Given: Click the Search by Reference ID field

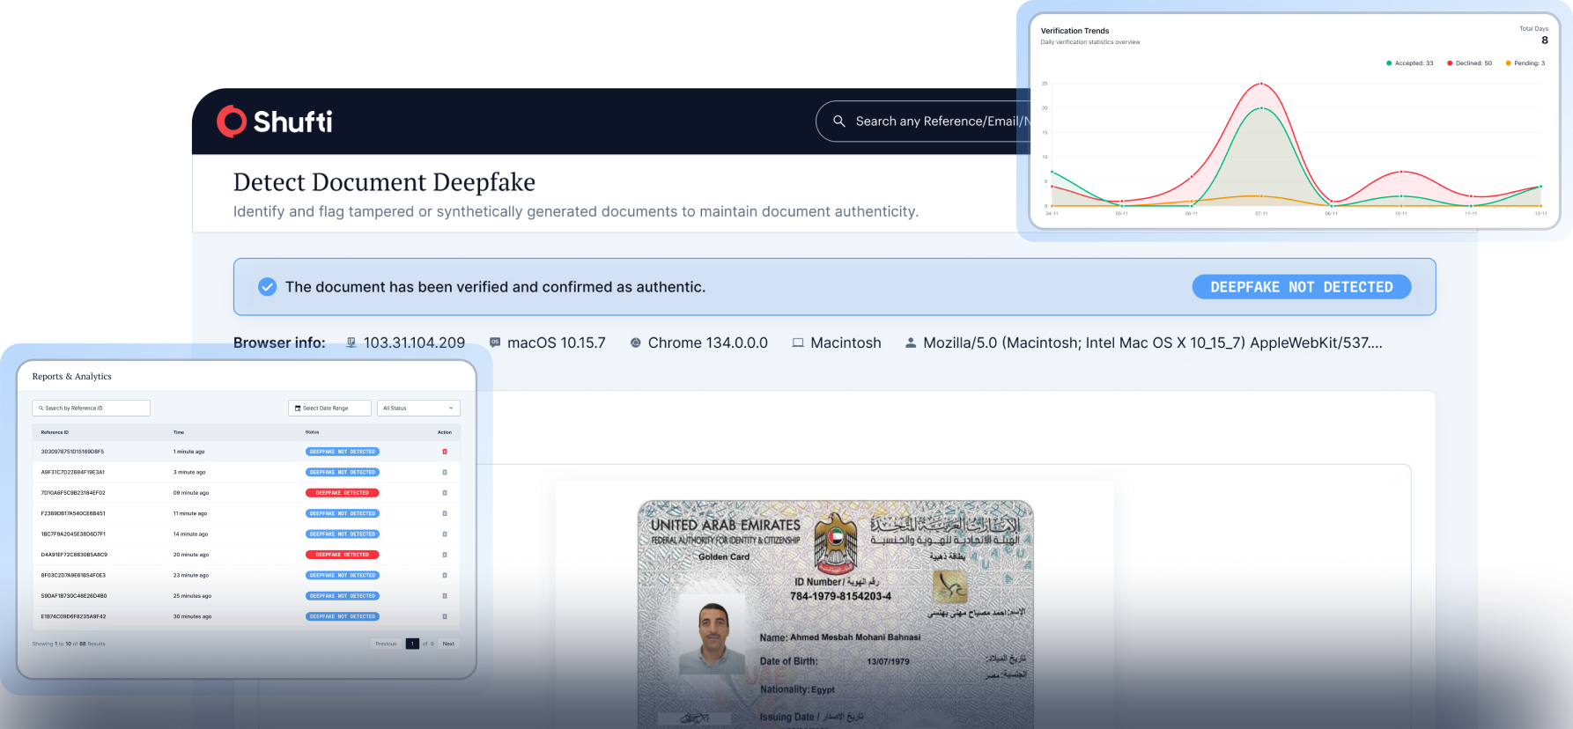Looking at the screenshot, I should tap(92, 409).
